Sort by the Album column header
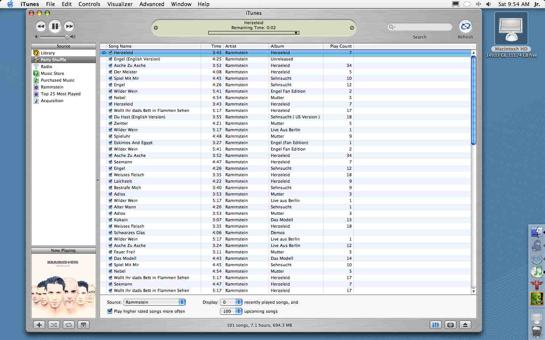This screenshot has width=545, height=340. click(296, 46)
